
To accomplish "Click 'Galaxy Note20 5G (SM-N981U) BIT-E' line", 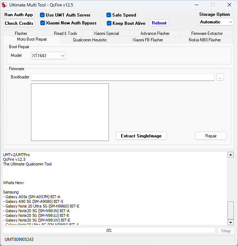I will pyautogui.click(x=36, y=215).
